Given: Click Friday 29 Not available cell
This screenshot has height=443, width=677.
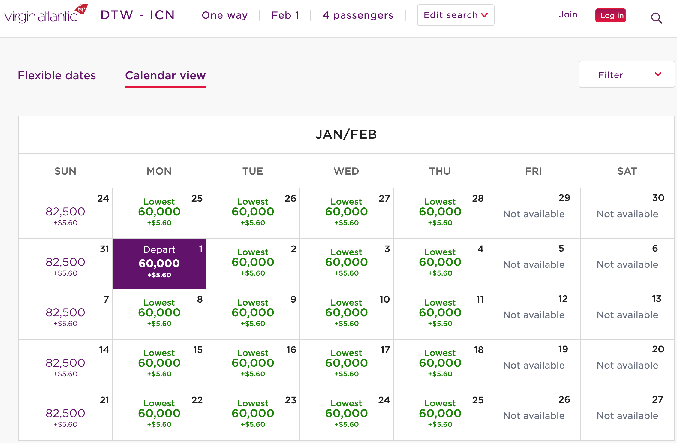Looking at the screenshot, I should click(x=534, y=214).
